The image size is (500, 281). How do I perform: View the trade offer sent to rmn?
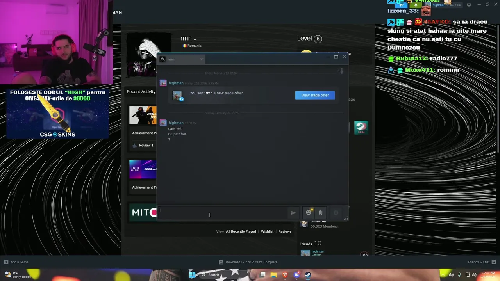coord(315,95)
